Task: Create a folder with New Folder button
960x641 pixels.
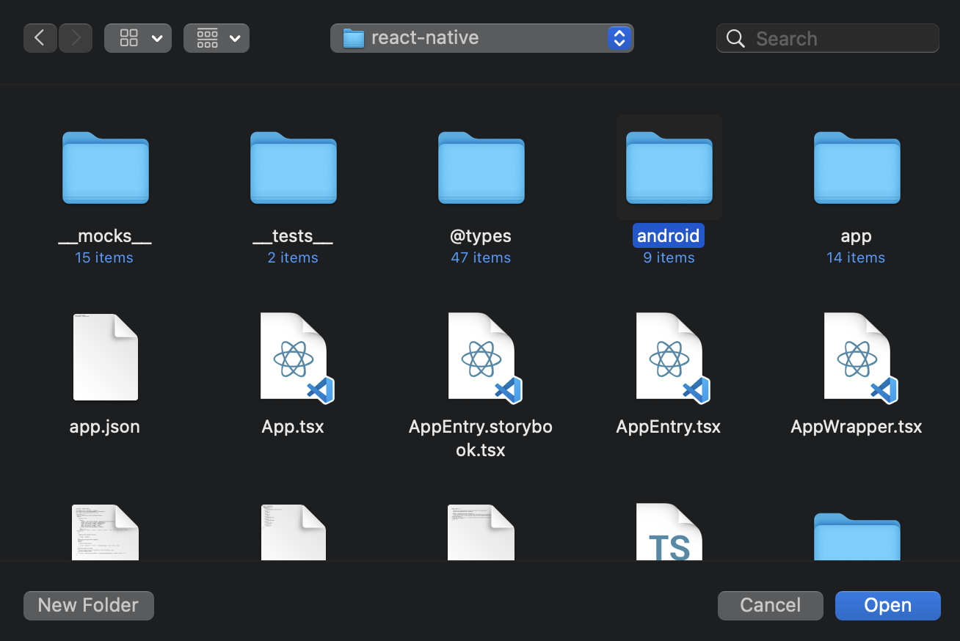Action: tap(89, 605)
